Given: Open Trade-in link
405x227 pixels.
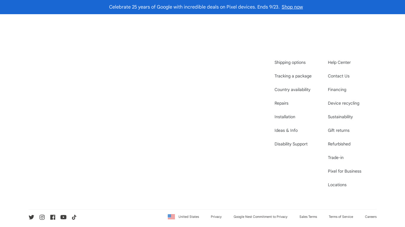Looking at the screenshot, I should (336, 158).
